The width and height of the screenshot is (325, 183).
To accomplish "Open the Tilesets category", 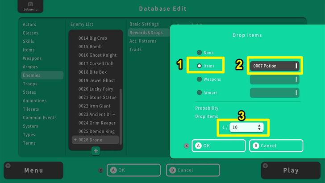I will tap(31, 109).
